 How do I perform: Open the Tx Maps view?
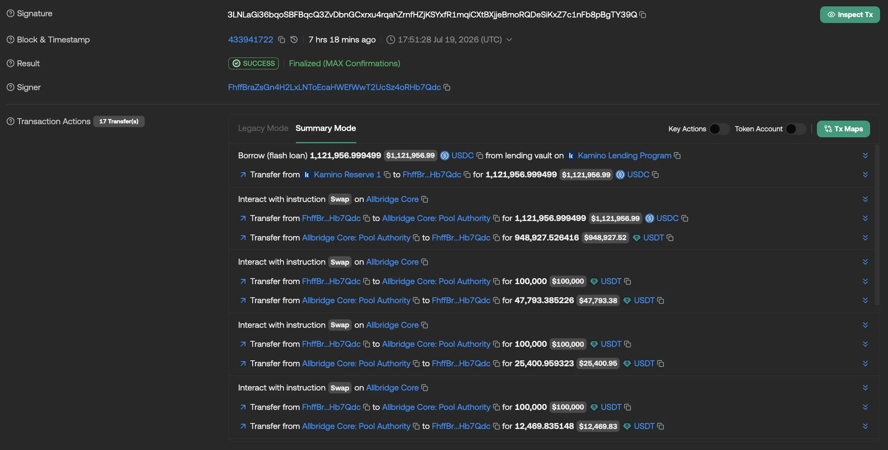coord(843,129)
